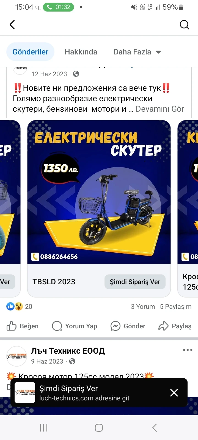Tap the Yorum Yap comment bubble
The height and width of the screenshot is (440, 198).
click(57, 326)
